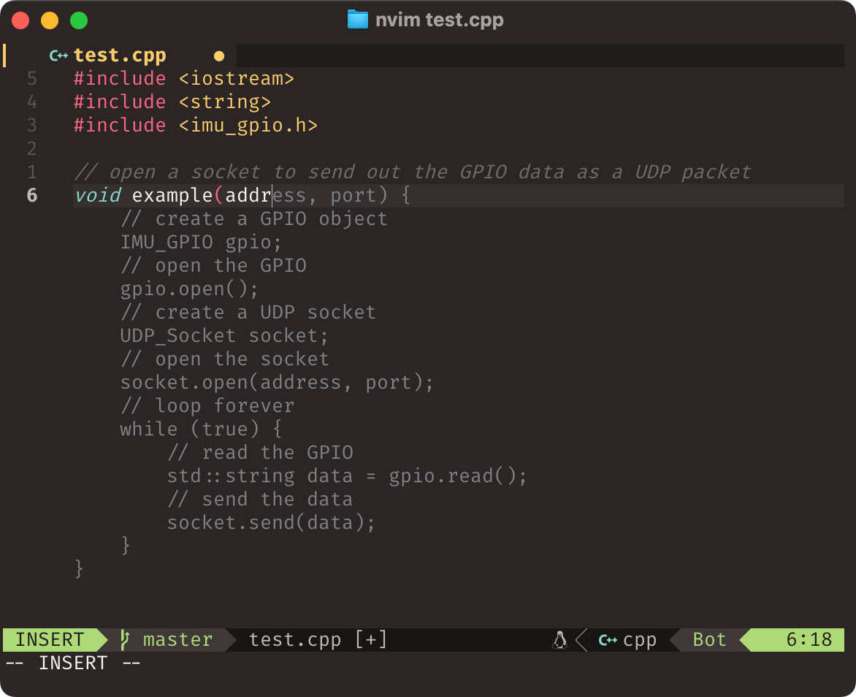Click the left-pointing chevron before the penguin icon
Image resolution: width=856 pixels, height=697 pixels.
[581, 639]
